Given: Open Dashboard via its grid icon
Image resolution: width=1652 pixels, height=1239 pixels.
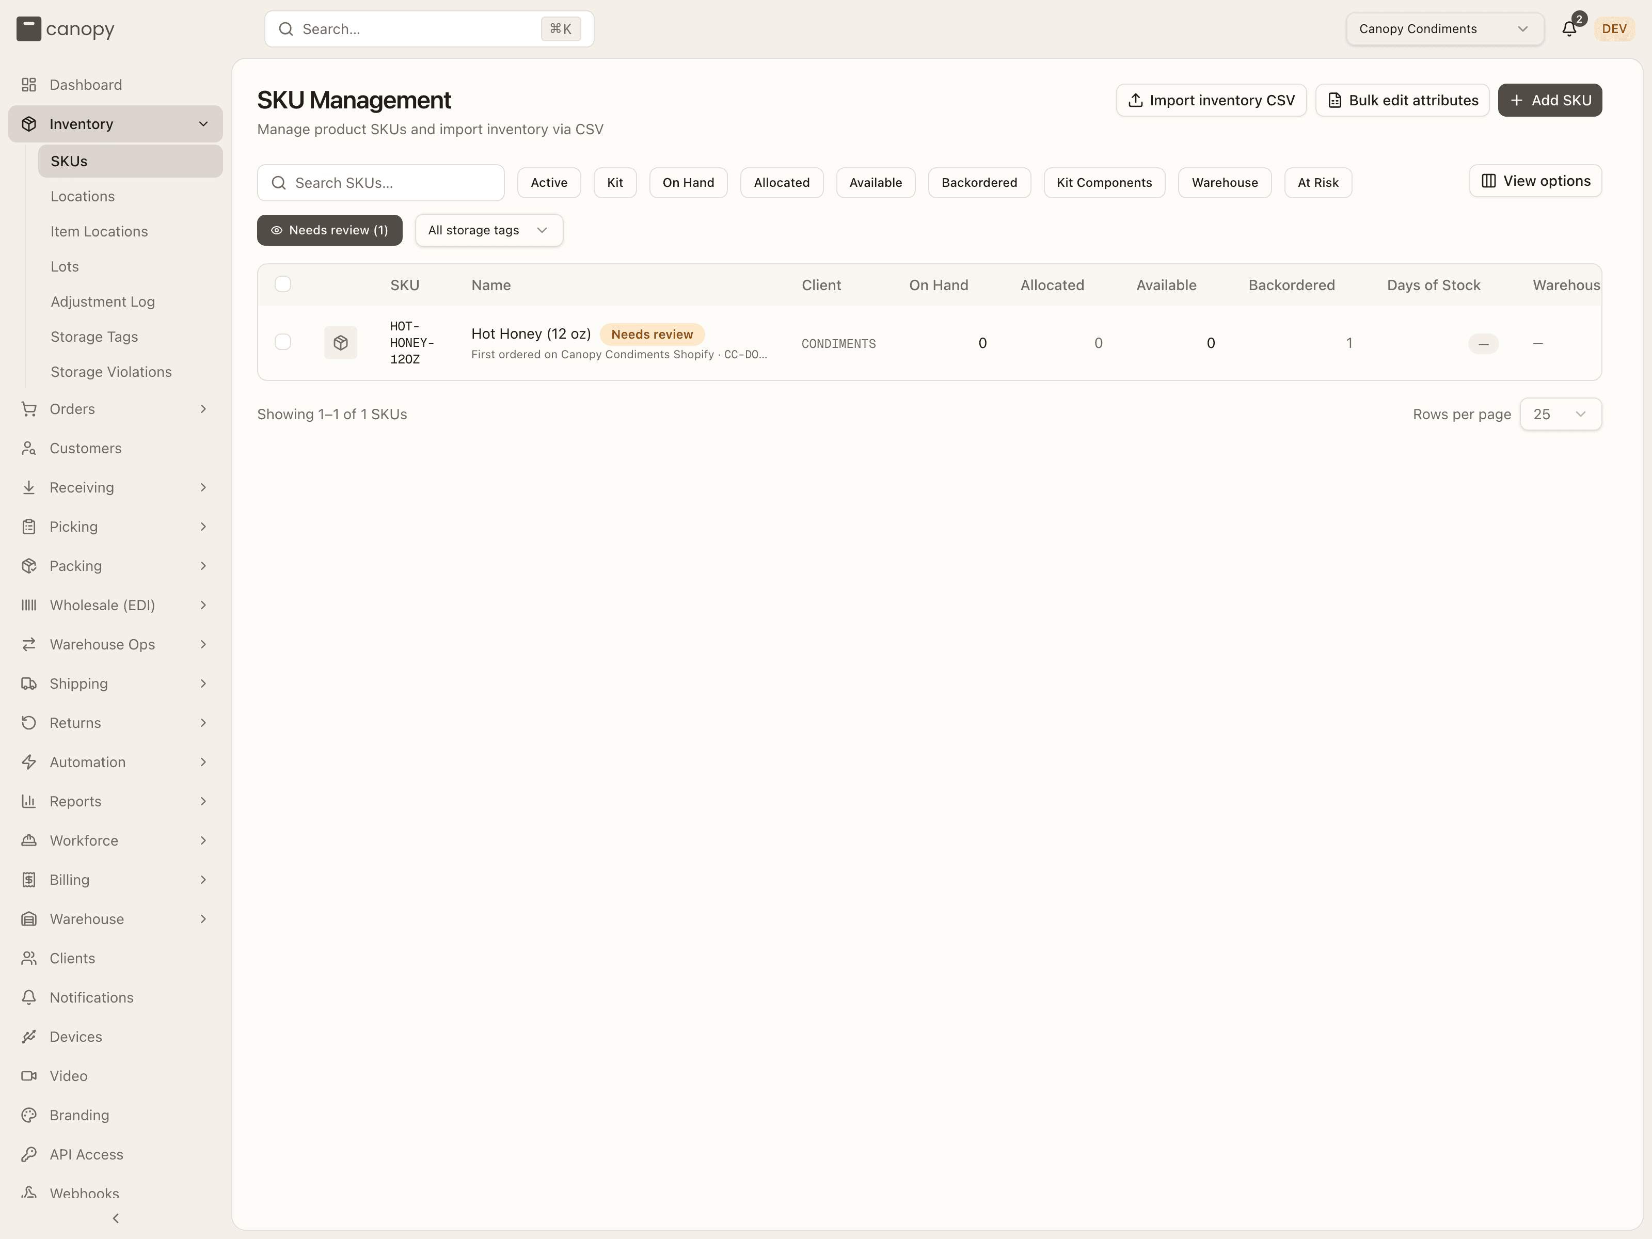Looking at the screenshot, I should (29, 84).
